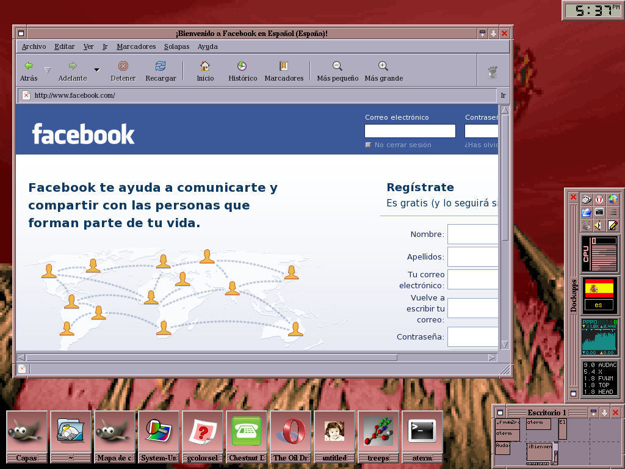Click the digital clock showing 5:37
Viewport: 625px width, 469px height.
tap(593, 10)
